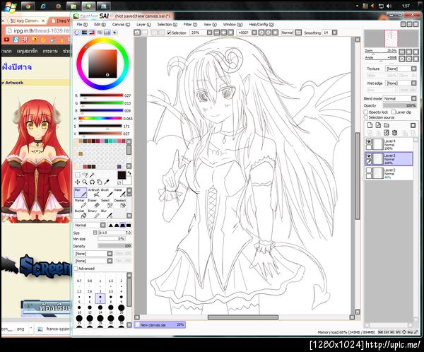Activate the hand pan tool
The height and width of the screenshot is (352, 424).
(99, 182)
